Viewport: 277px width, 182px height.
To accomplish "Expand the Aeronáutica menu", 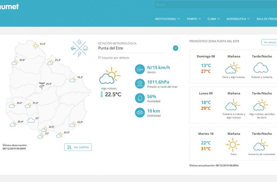I will pos(238,19).
